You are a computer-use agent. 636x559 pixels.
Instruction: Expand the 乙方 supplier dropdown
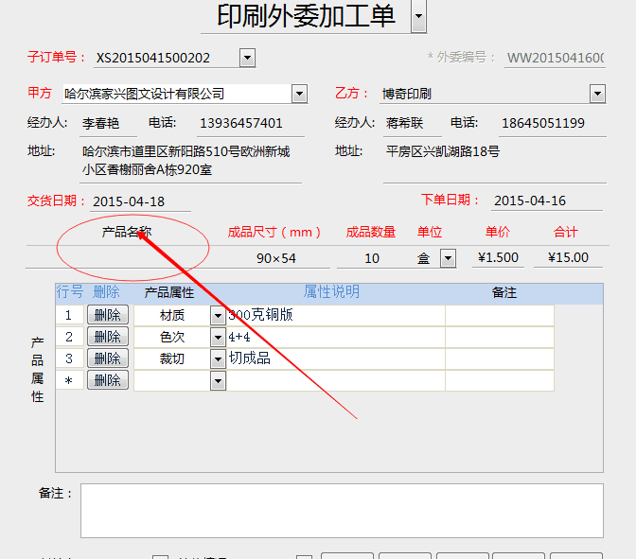[597, 94]
